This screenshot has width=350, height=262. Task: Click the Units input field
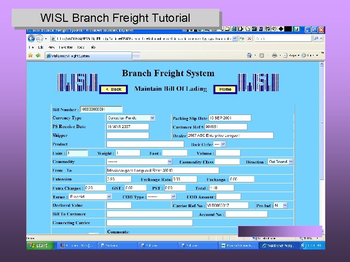[x=77, y=153]
